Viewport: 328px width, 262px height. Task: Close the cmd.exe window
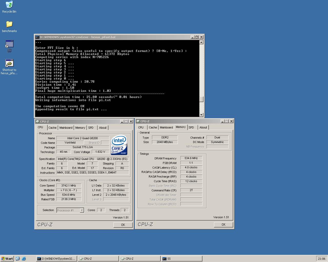201,37
